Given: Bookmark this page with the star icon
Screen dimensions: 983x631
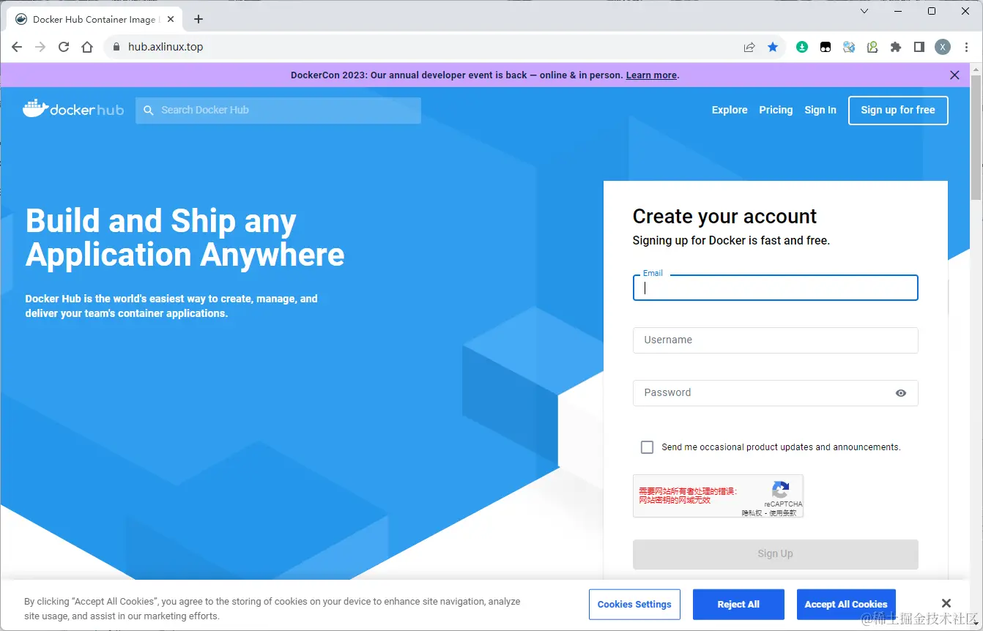Looking at the screenshot, I should click(x=773, y=47).
